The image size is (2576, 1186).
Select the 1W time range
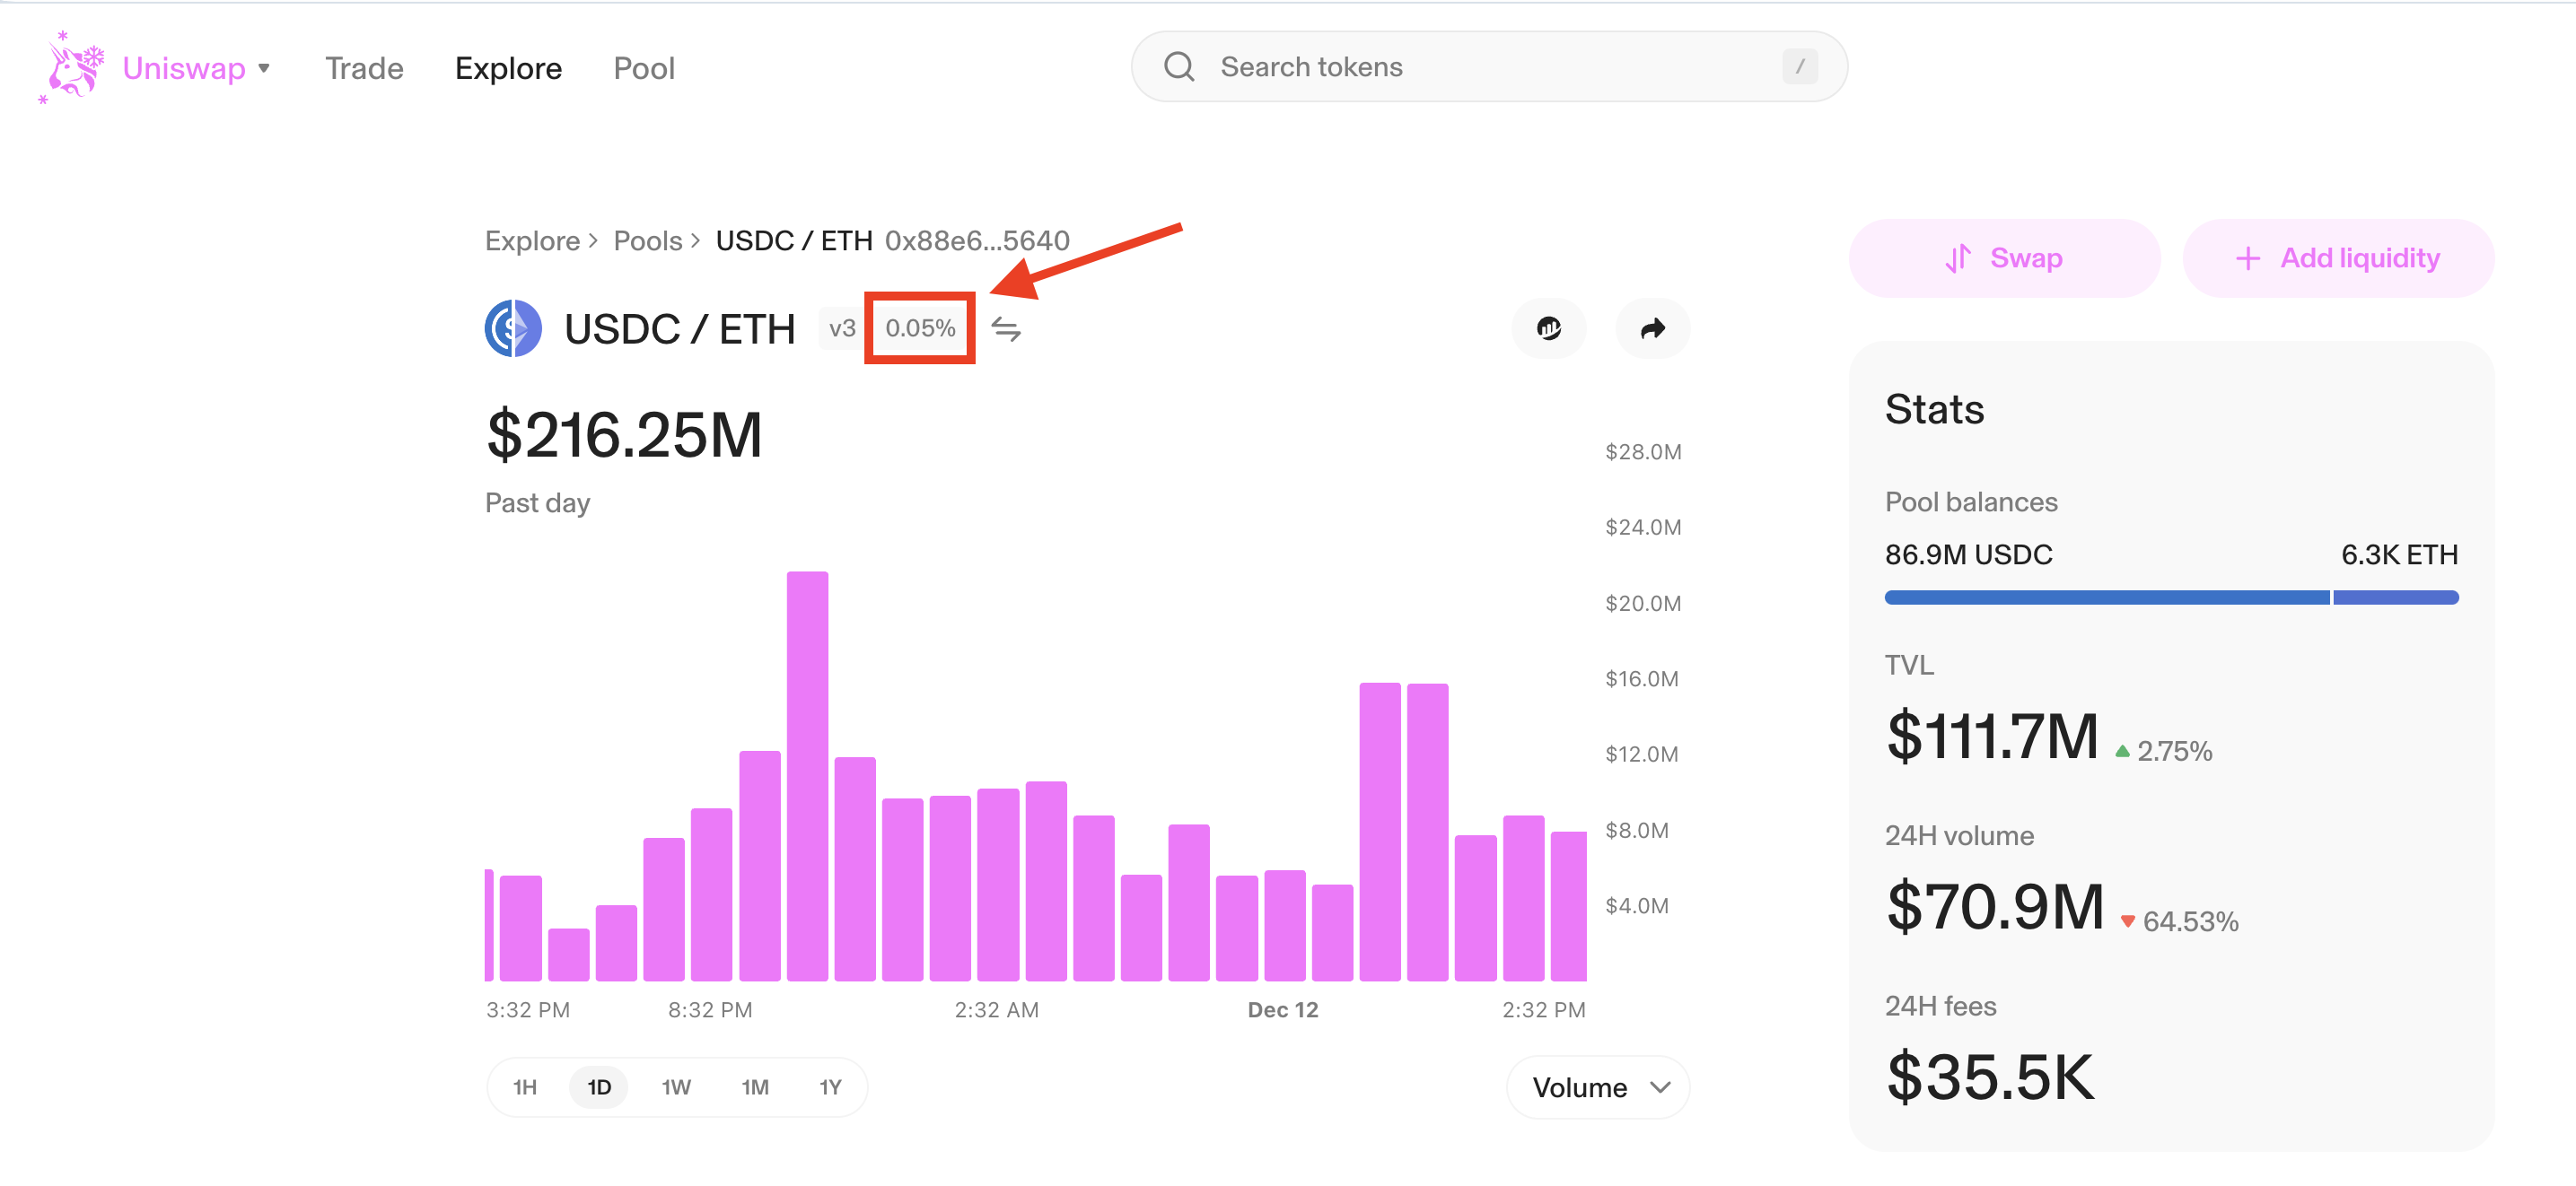point(676,1087)
